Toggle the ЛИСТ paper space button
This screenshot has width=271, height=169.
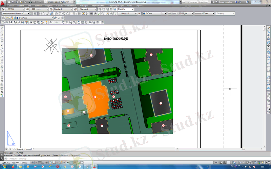[x=216, y=162]
